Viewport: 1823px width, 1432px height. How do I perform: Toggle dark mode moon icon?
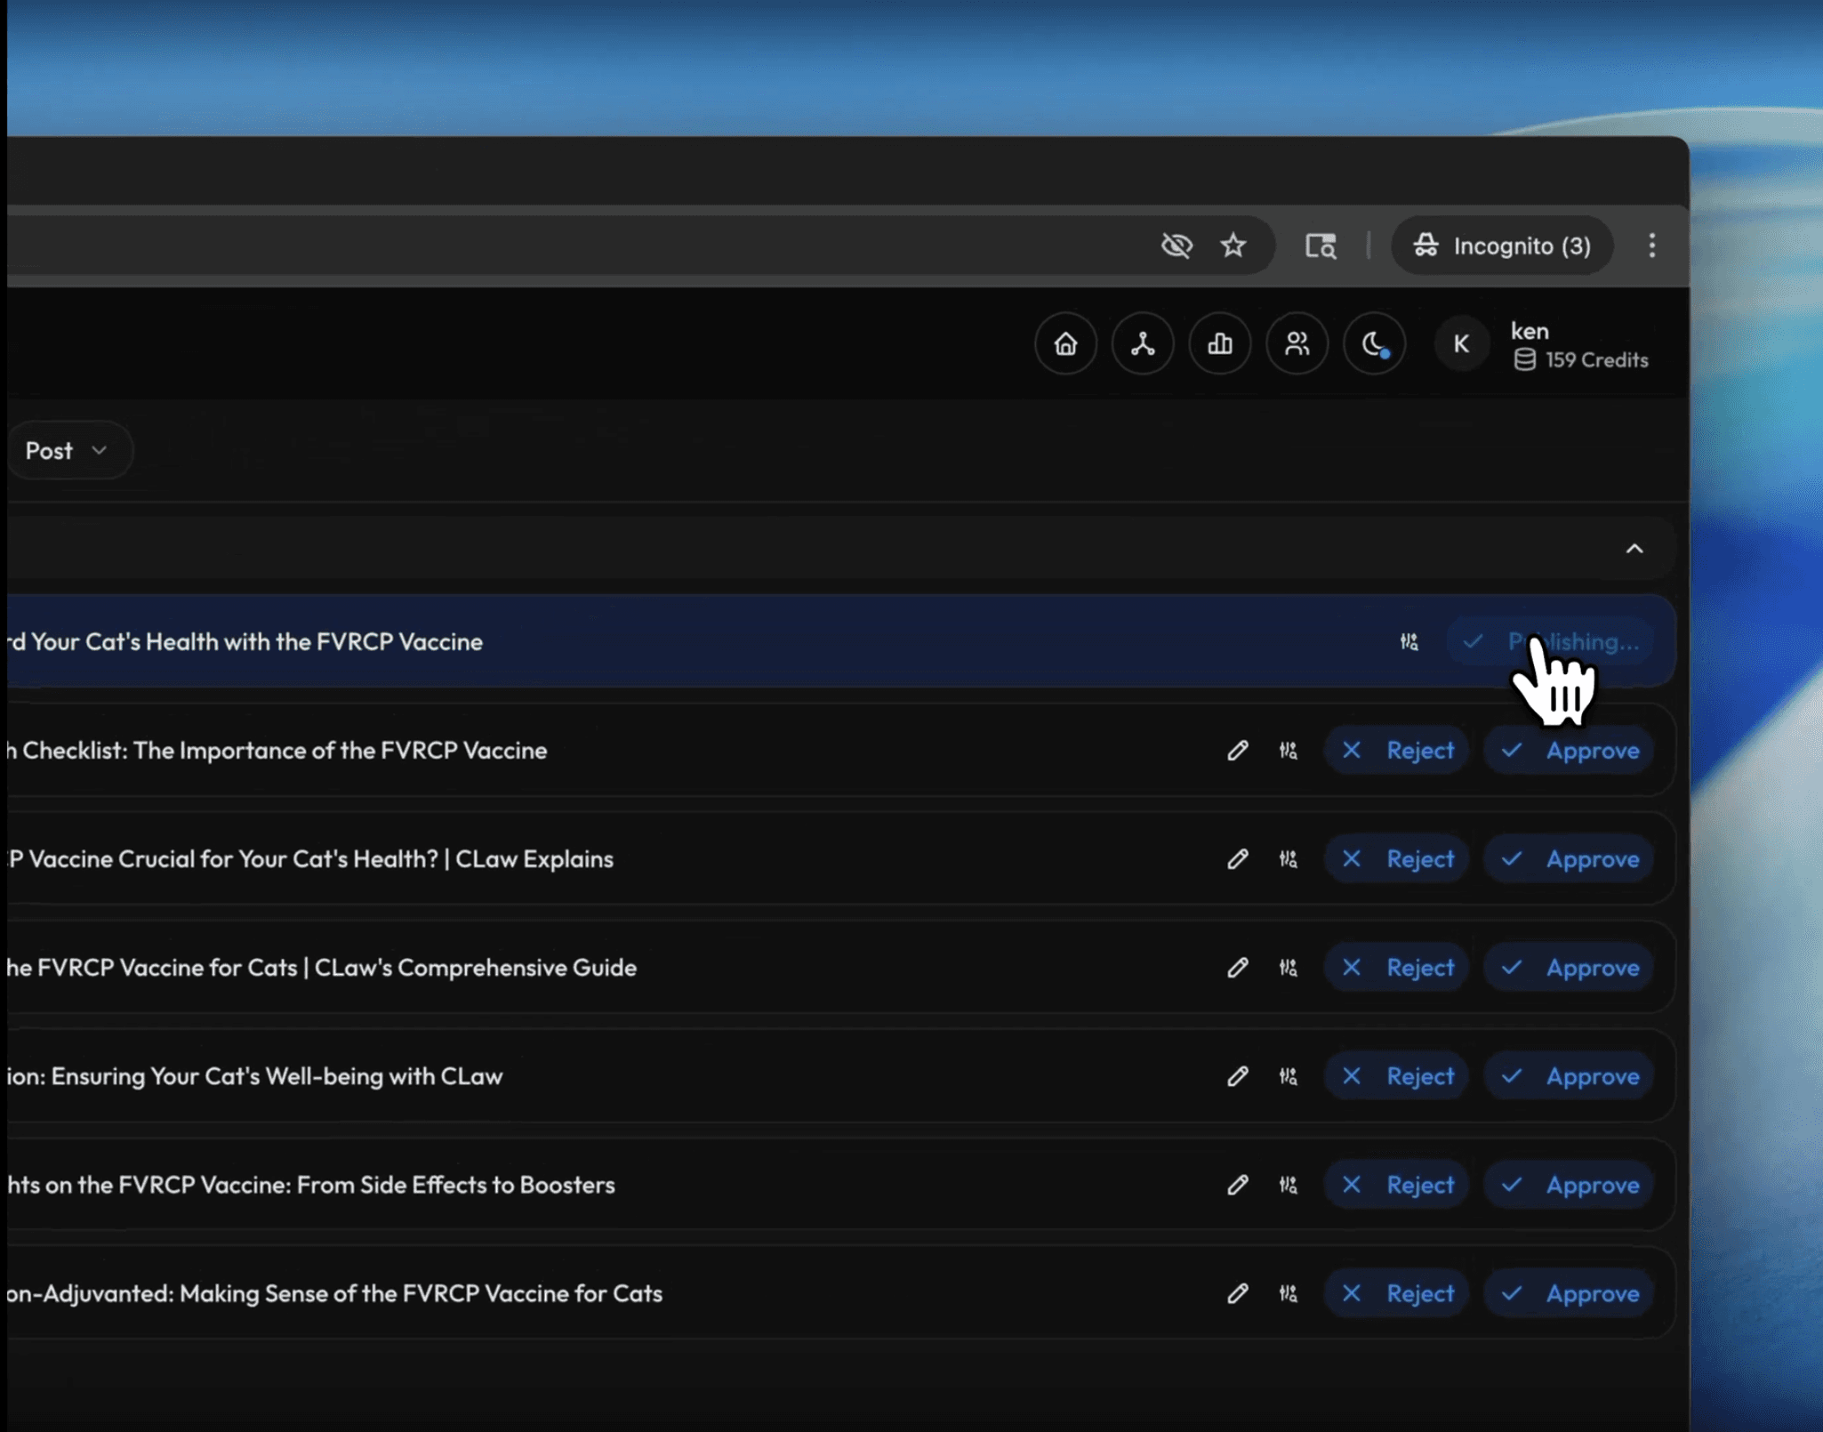tap(1375, 343)
